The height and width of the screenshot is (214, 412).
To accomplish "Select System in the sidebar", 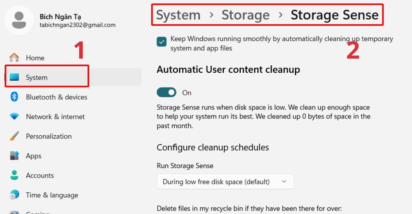I will [73, 77].
